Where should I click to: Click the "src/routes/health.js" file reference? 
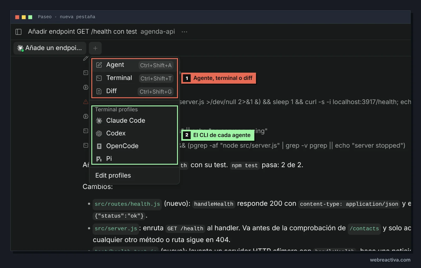pyautogui.click(x=127, y=204)
